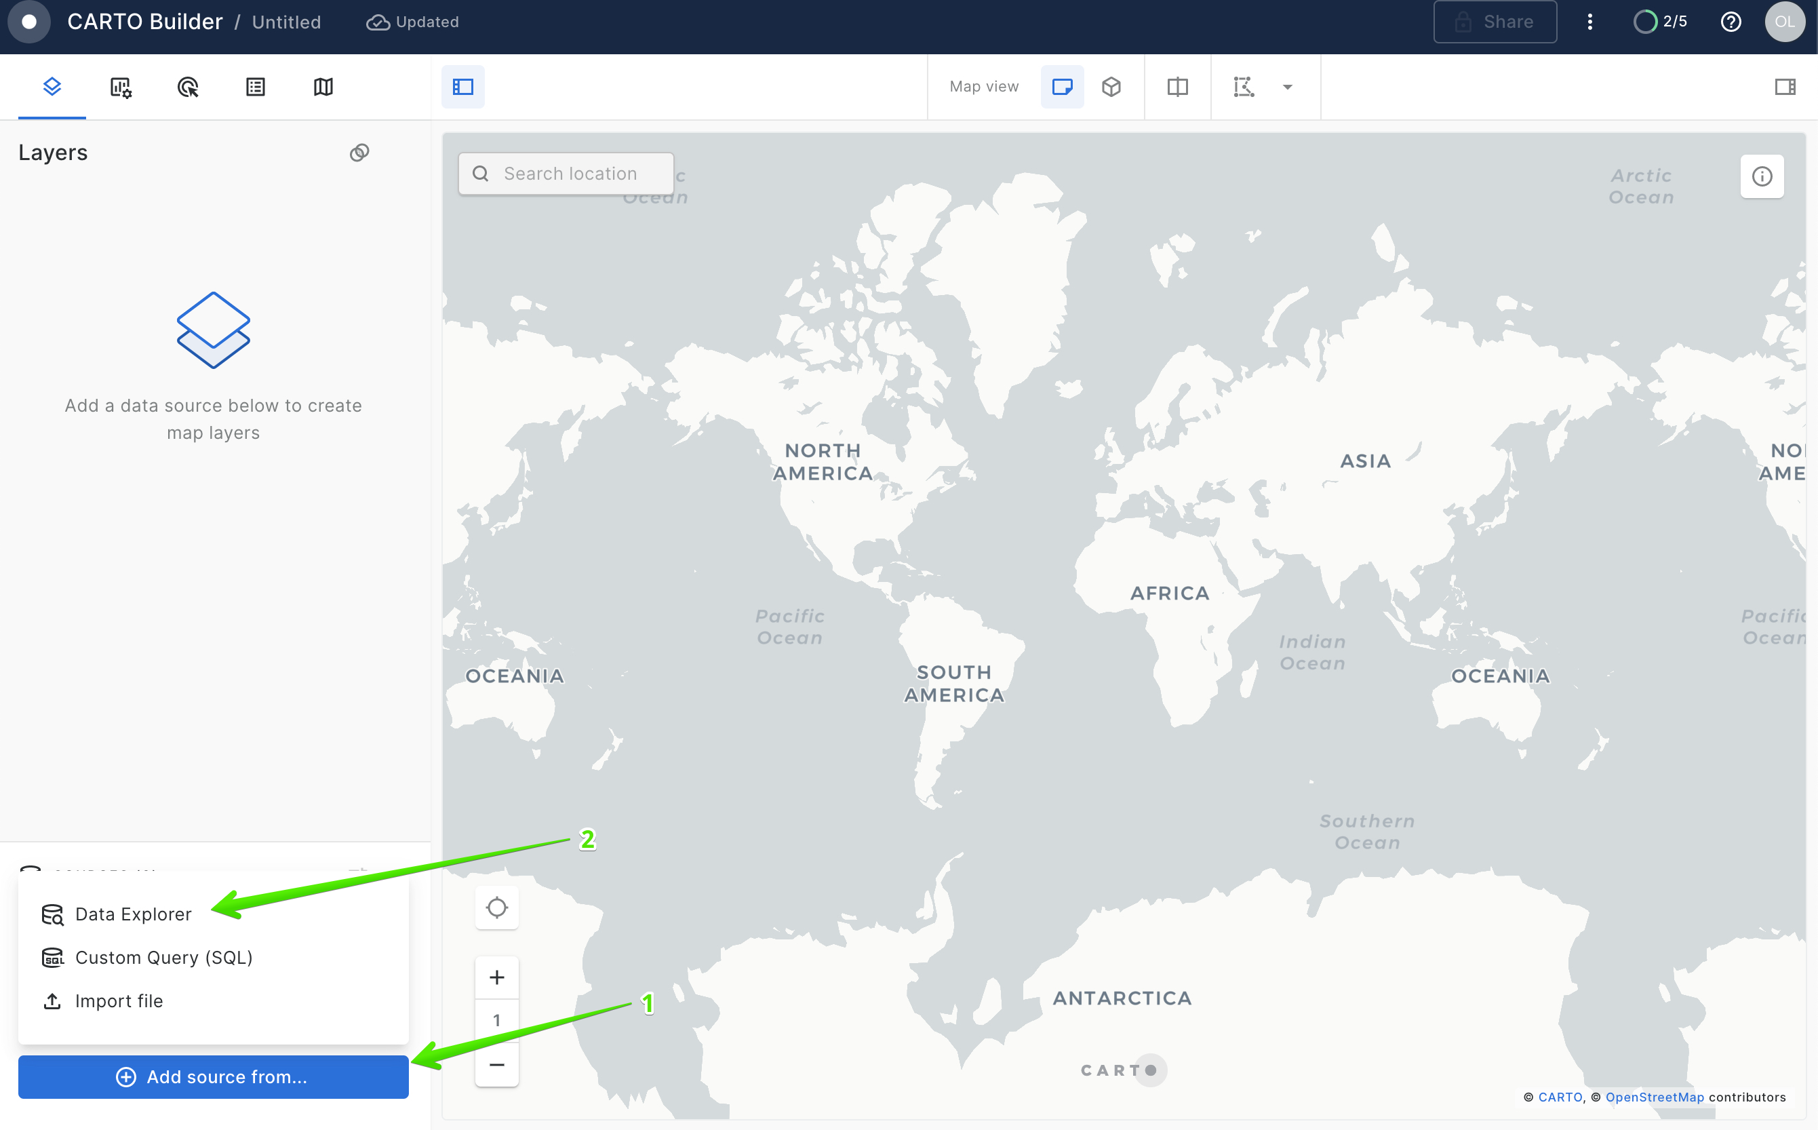Select the 2D map view button

pyautogui.click(x=1062, y=87)
